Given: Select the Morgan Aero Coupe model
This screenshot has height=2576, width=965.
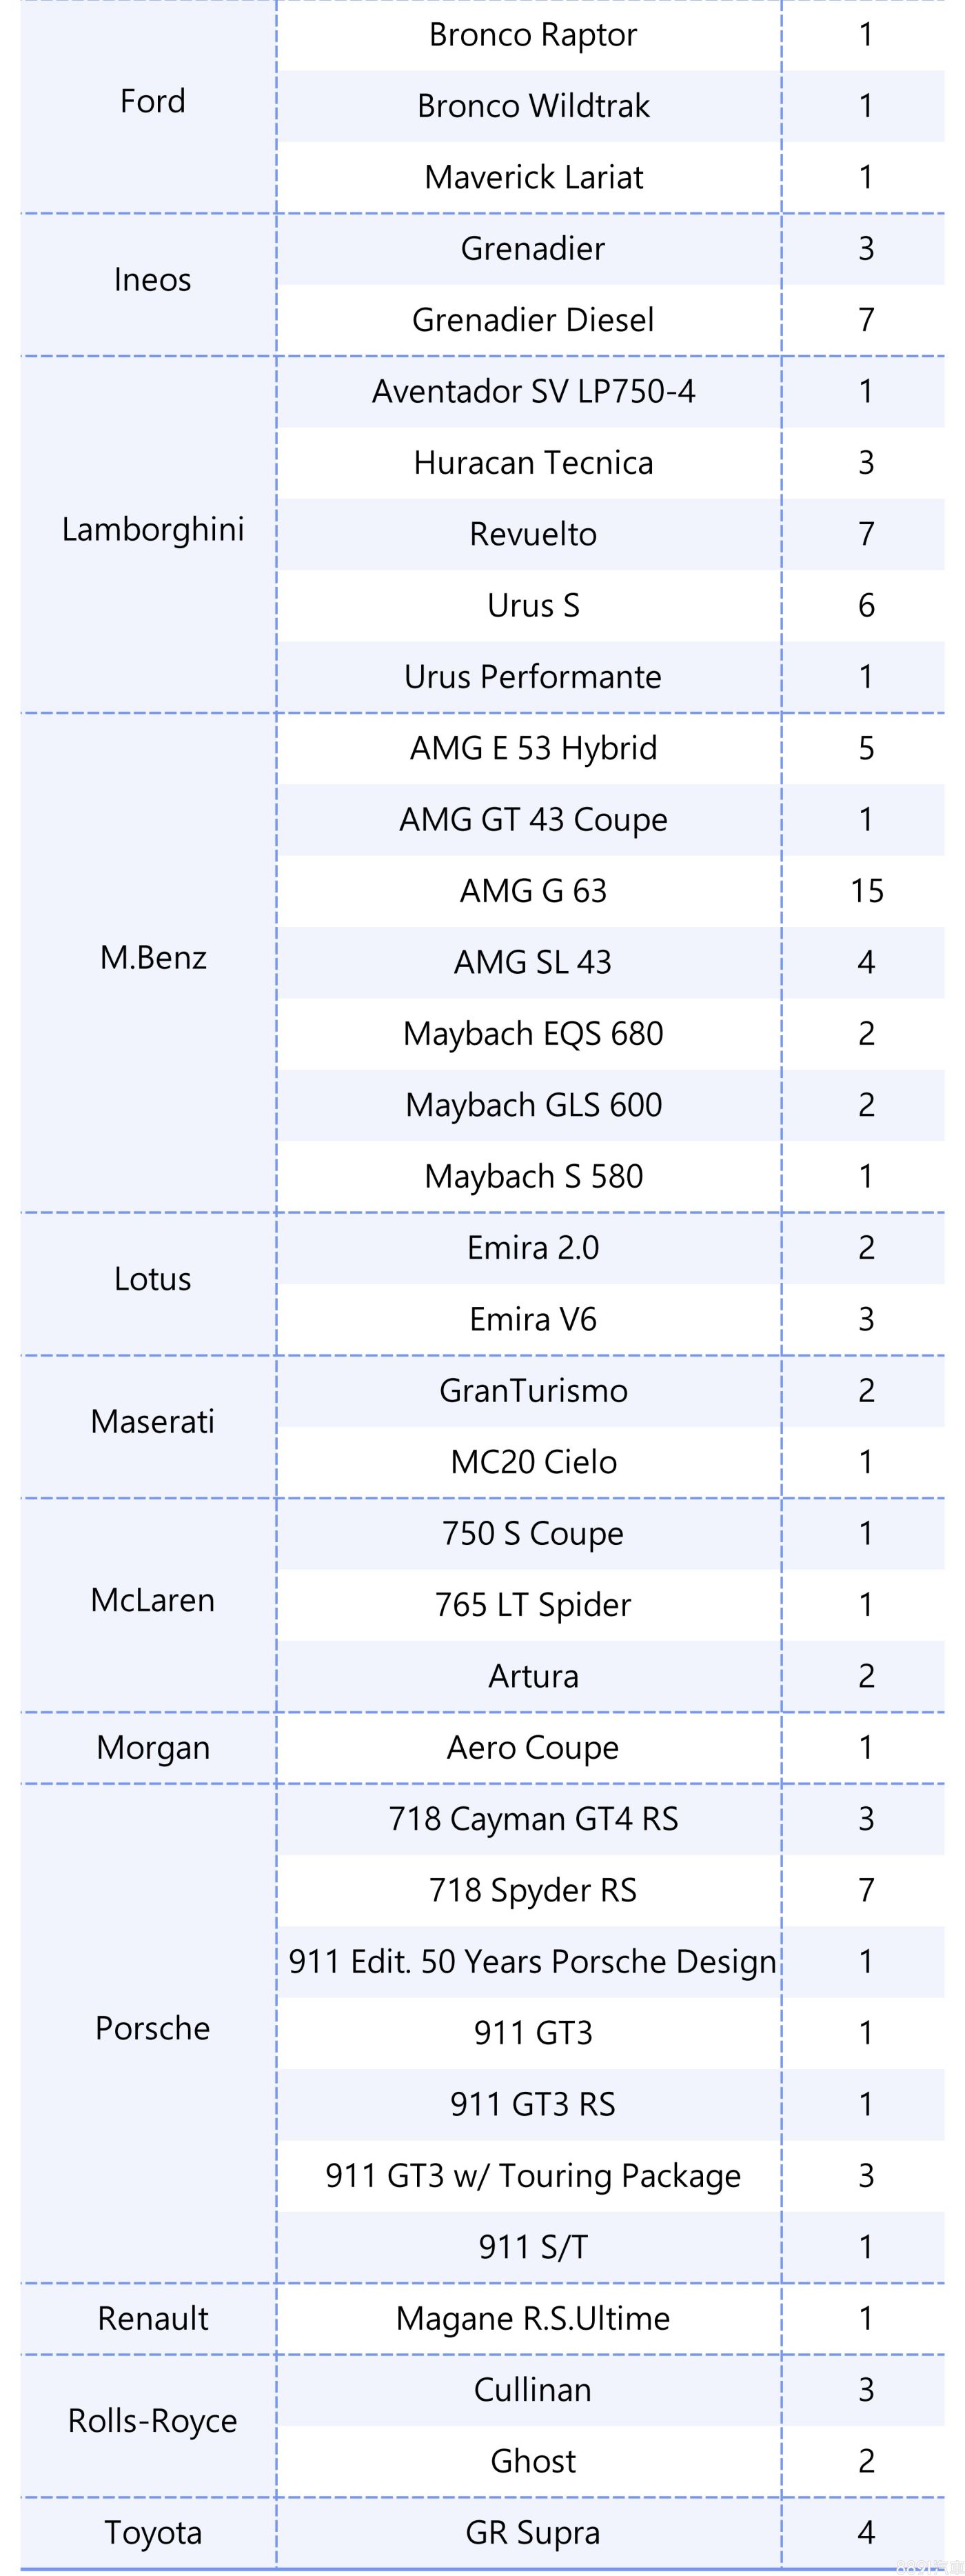Looking at the screenshot, I should tap(532, 1747).
